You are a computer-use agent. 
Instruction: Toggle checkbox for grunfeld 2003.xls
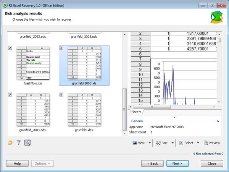pyautogui.click(x=61, y=48)
